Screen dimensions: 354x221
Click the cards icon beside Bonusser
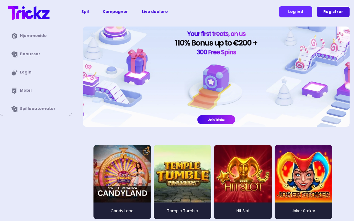14,54
